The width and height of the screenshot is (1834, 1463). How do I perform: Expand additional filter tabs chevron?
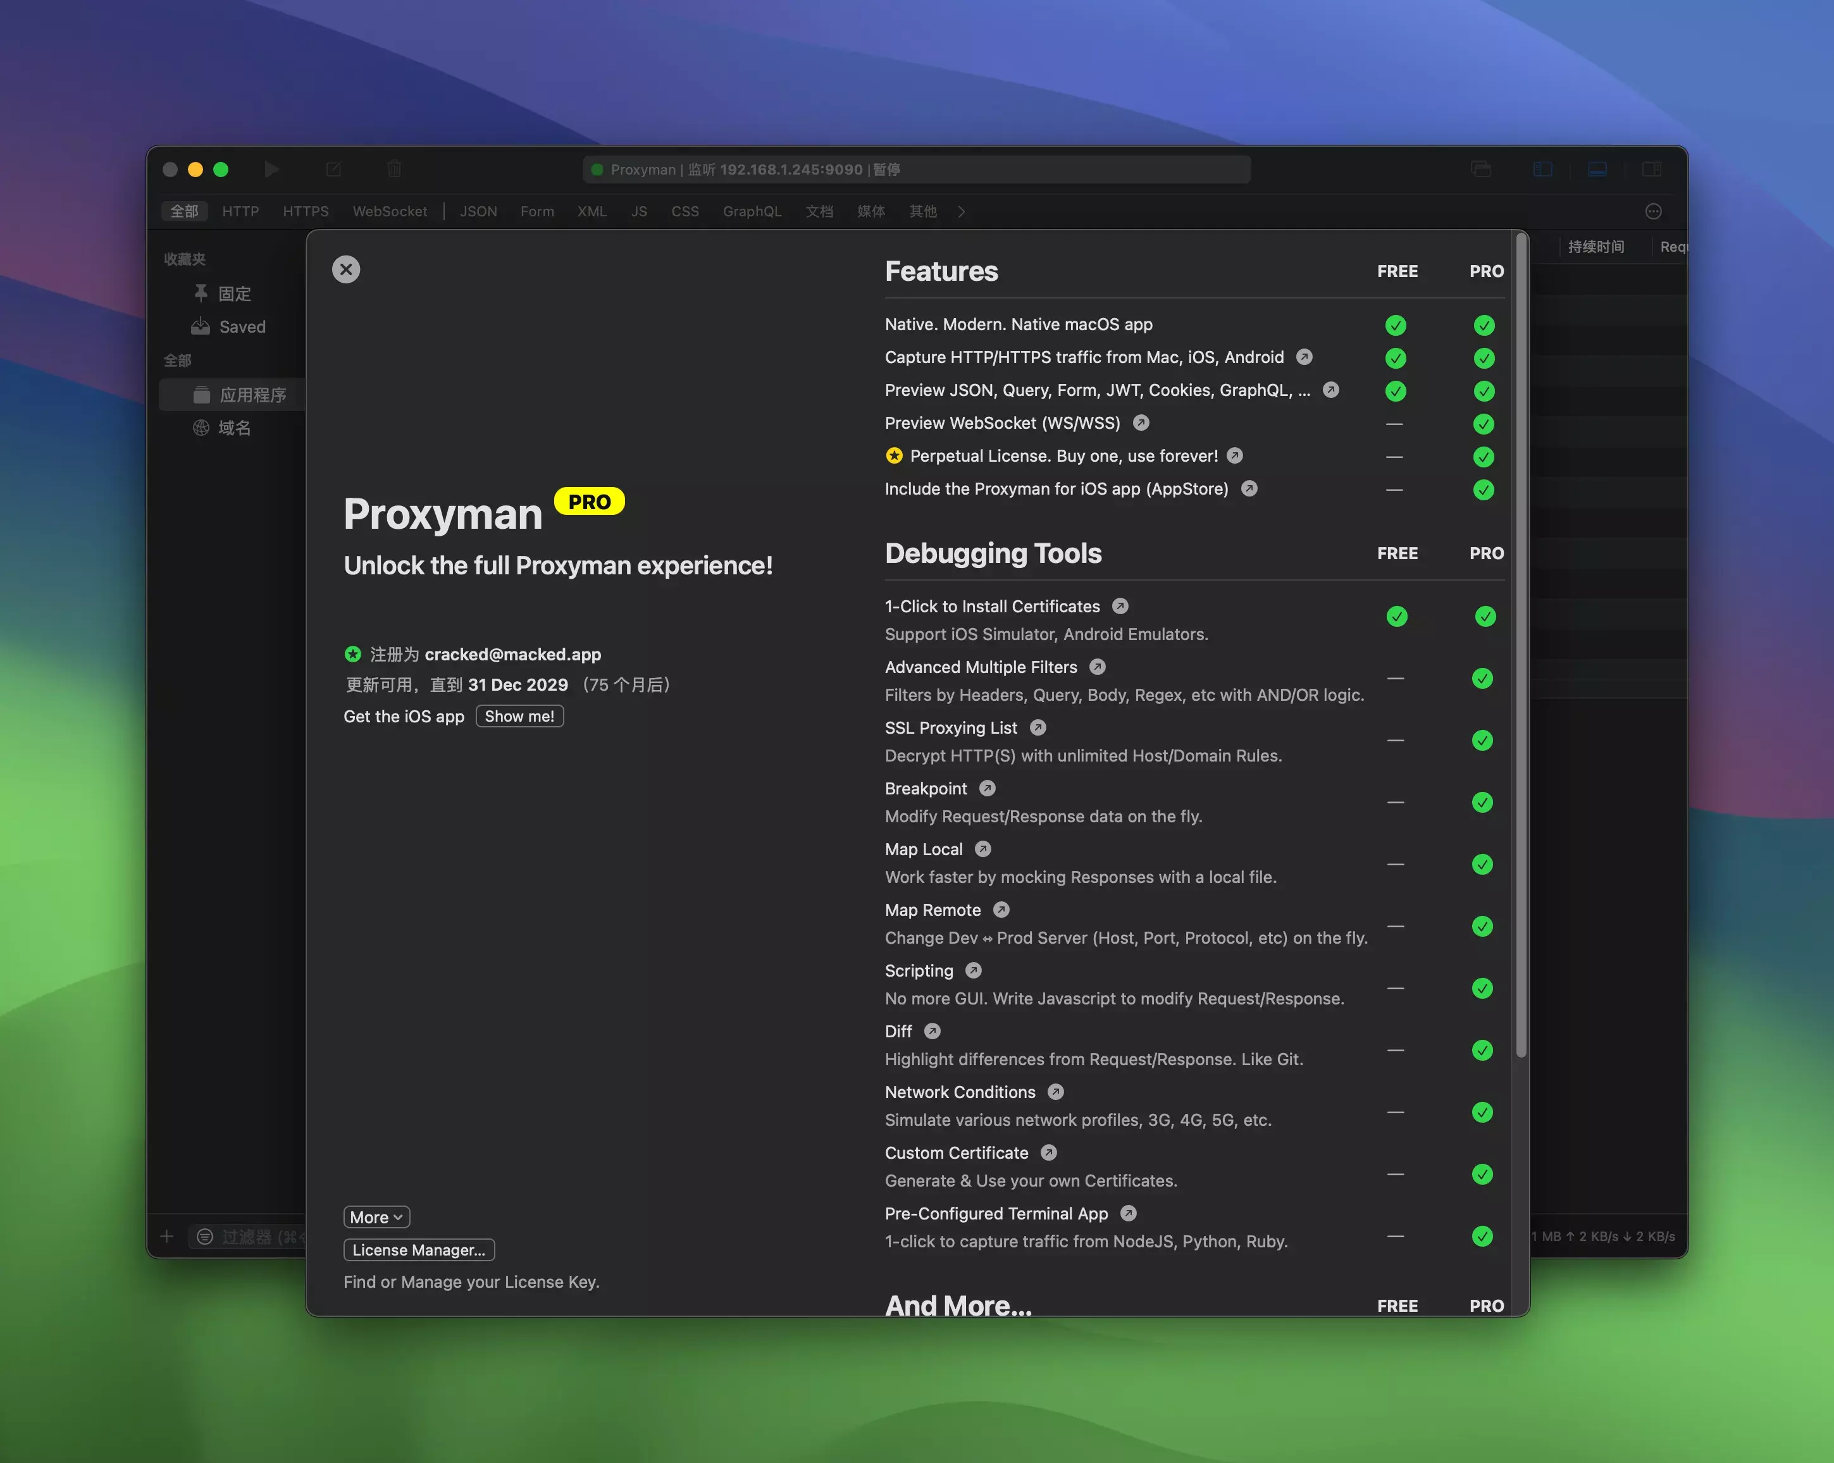[961, 211]
